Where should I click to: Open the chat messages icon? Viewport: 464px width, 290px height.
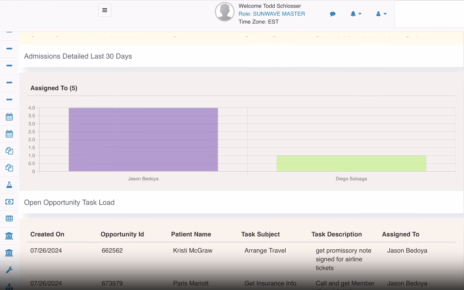pyautogui.click(x=333, y=14)
